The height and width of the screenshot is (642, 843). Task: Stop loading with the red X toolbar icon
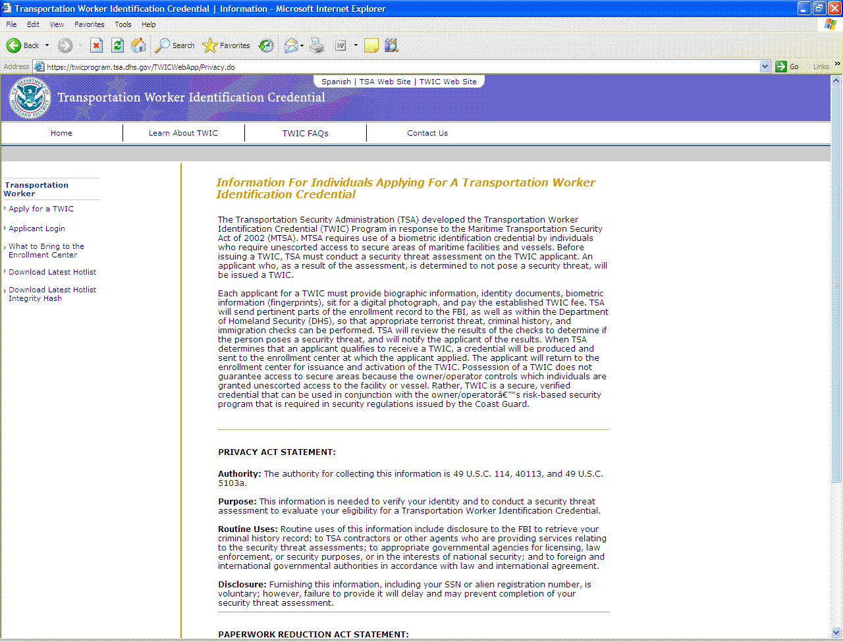96,45
